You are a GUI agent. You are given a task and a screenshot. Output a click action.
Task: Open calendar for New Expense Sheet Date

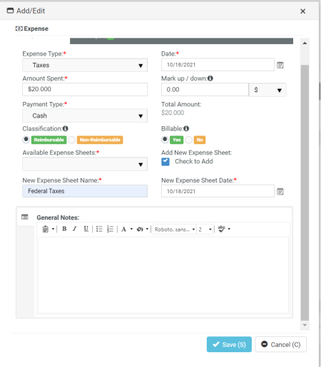pos(280,192)
